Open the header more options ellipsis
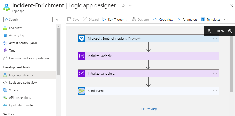The width and height of the screenshot is (235, 116). click(131, 6)
